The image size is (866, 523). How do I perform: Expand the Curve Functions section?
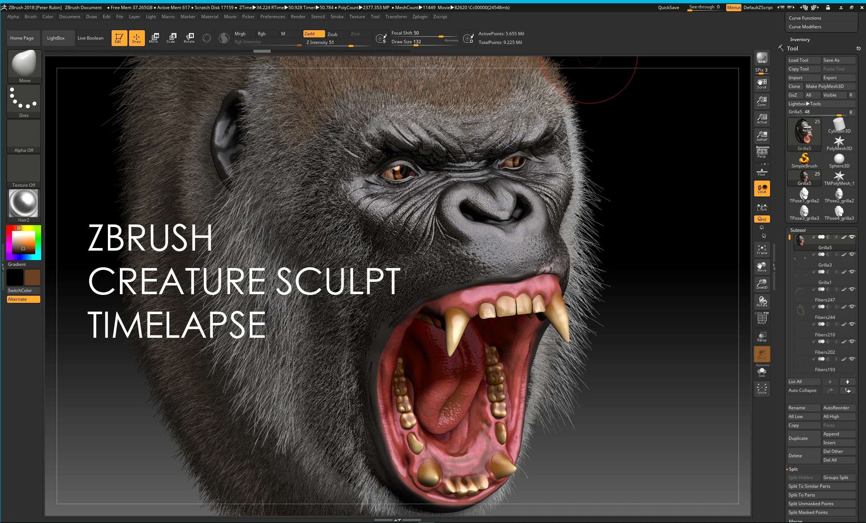[x=805, y=18]
